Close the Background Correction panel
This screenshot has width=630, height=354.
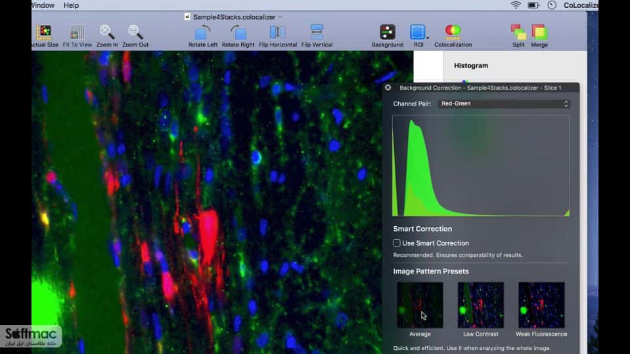[x=388, y=87]
